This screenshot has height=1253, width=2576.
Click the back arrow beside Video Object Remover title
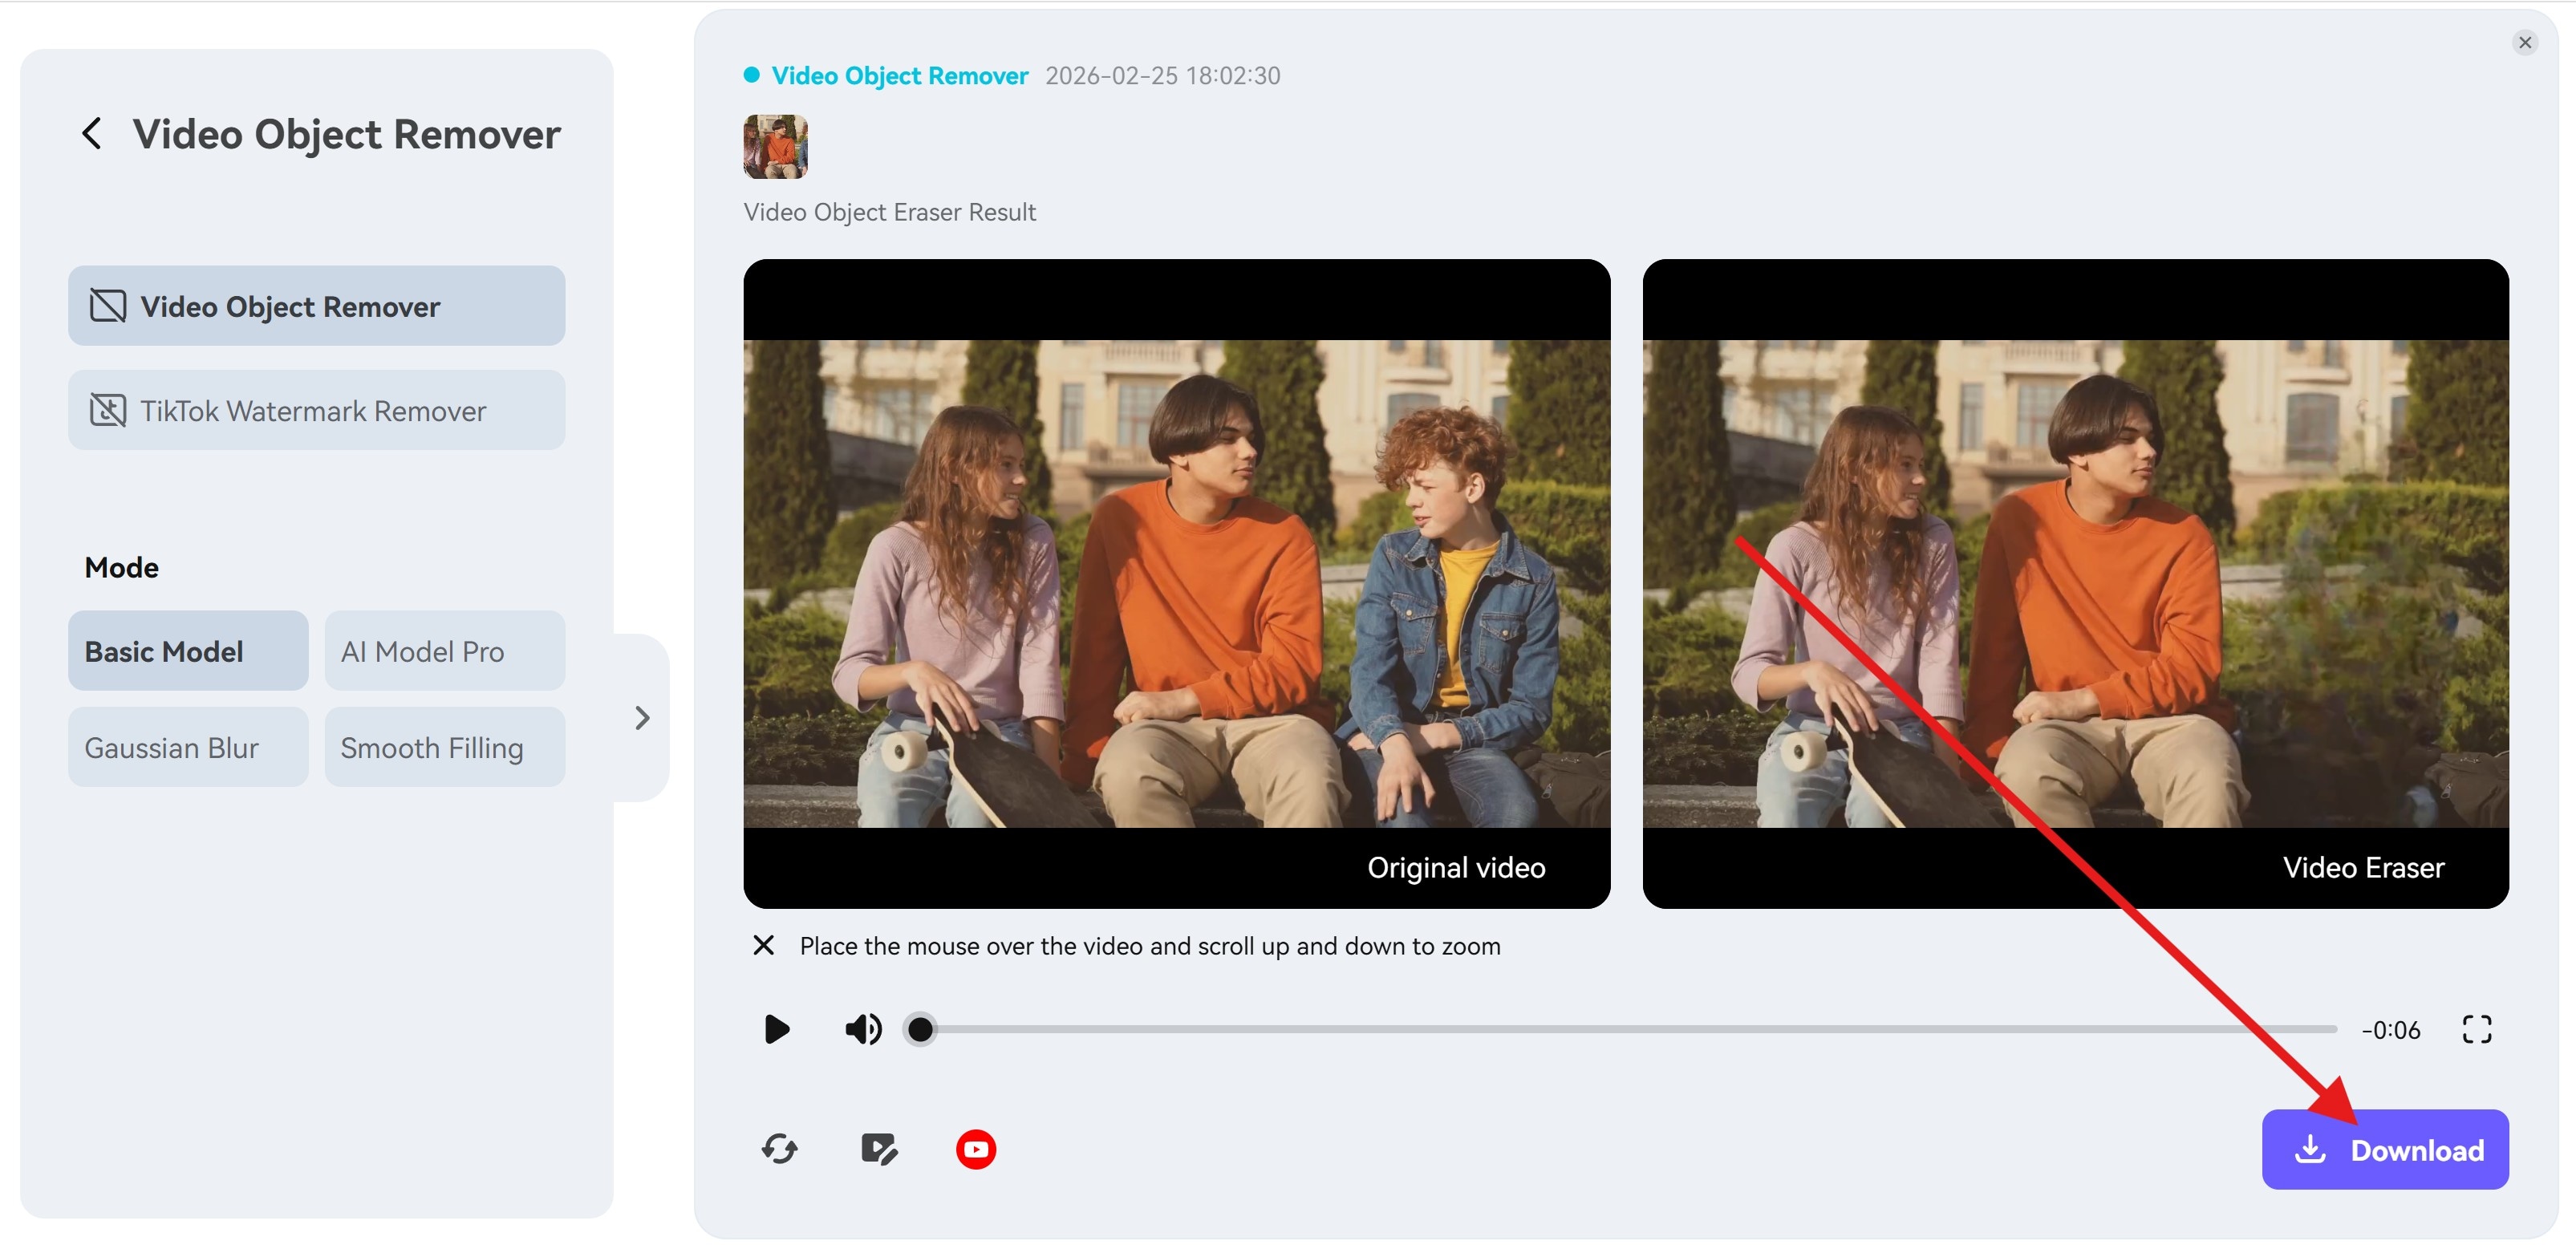pos(92,133)
